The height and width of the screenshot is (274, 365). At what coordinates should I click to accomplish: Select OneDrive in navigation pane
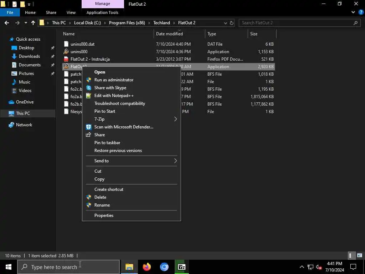point(25,102)
